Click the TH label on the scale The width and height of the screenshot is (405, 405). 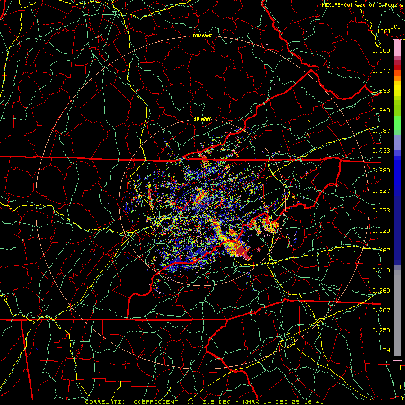tap(387, 351)
